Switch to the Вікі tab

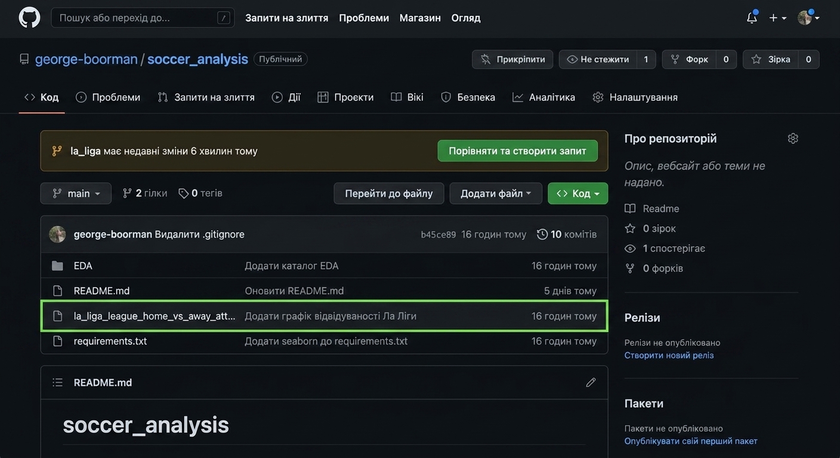pyautogui.click(x=407, y=97)
